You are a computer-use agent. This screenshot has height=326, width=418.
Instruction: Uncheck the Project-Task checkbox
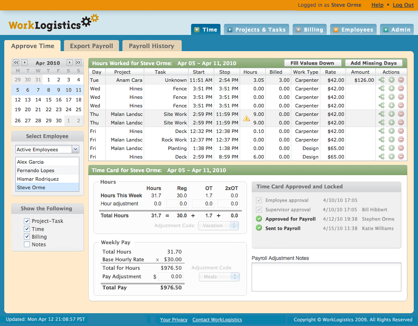pyautogui.click(x=26, y=221)
